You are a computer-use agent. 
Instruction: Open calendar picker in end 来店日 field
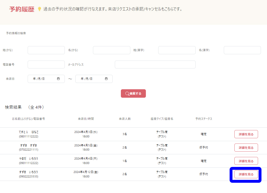(x=106, y=79)
